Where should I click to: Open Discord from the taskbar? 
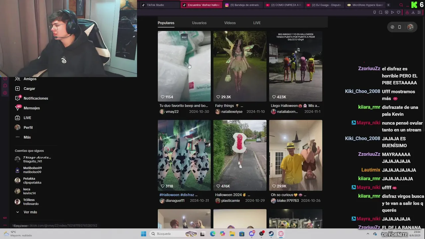tap(252, 234)
